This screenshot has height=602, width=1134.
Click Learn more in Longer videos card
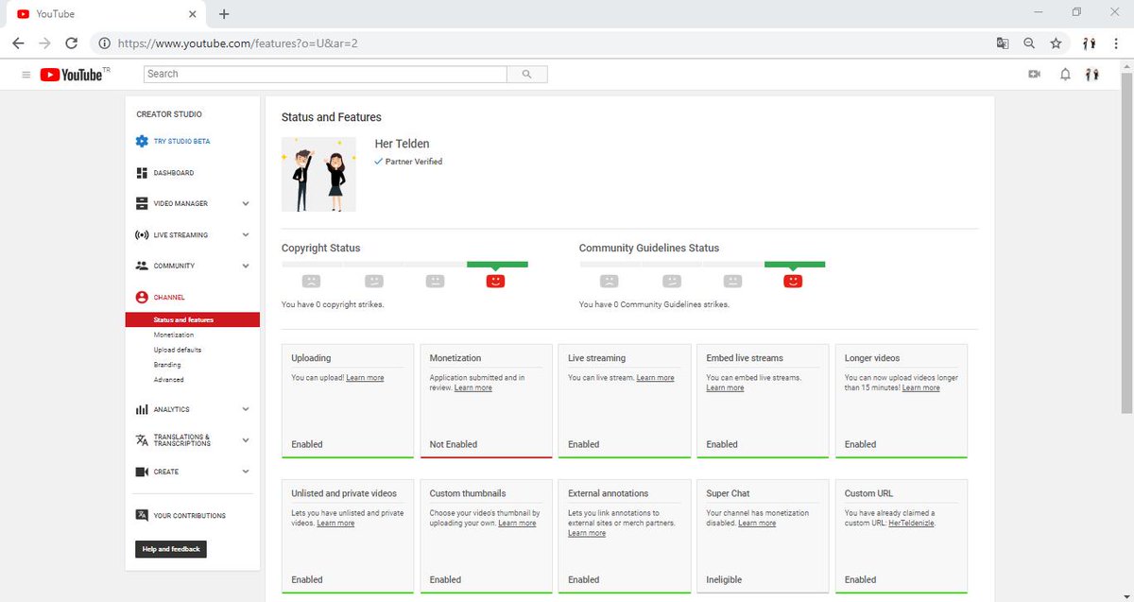pos(921,387)
